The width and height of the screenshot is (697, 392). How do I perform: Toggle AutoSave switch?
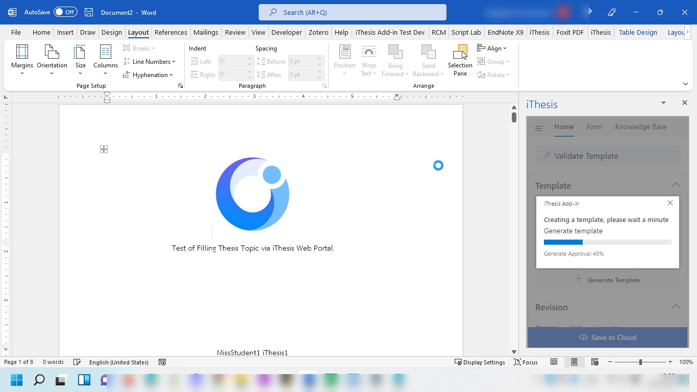pyautogui.click(x=65, y=12)
